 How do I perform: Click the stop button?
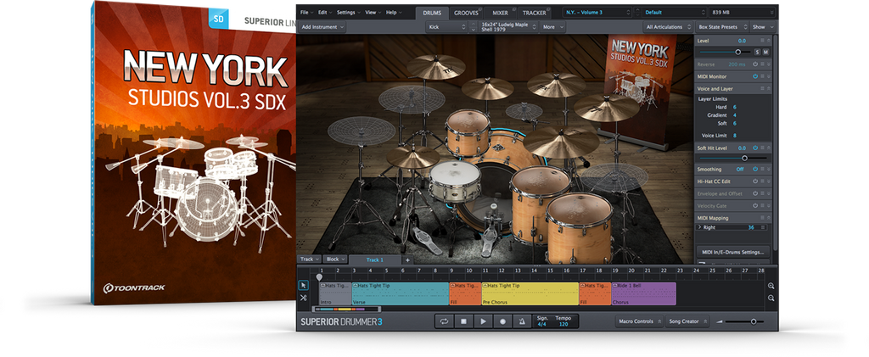463,321
